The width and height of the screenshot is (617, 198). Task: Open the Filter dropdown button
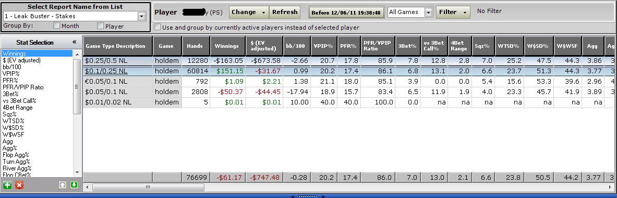[453, 12]
